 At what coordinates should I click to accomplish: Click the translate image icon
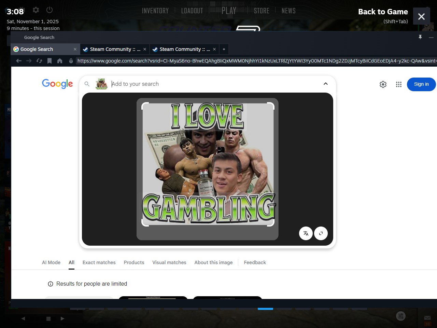(x=306, y=233)
